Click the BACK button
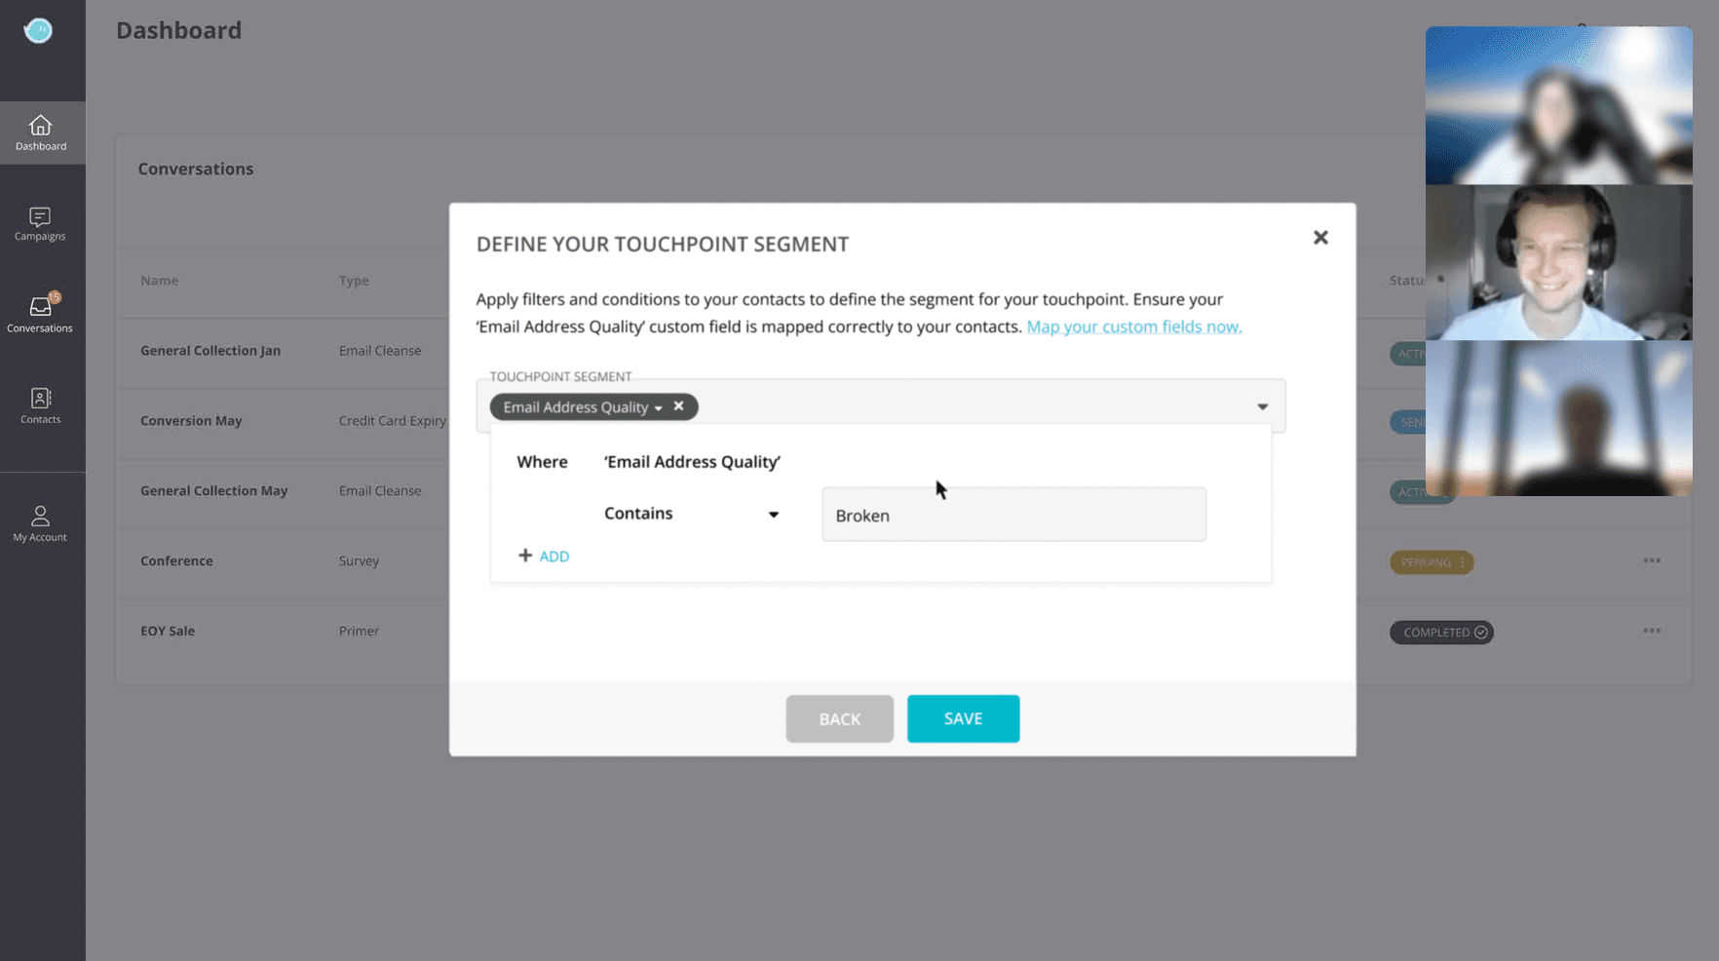Image resolution: width=1719 pixels, height=961 pixels. point(839,718)
